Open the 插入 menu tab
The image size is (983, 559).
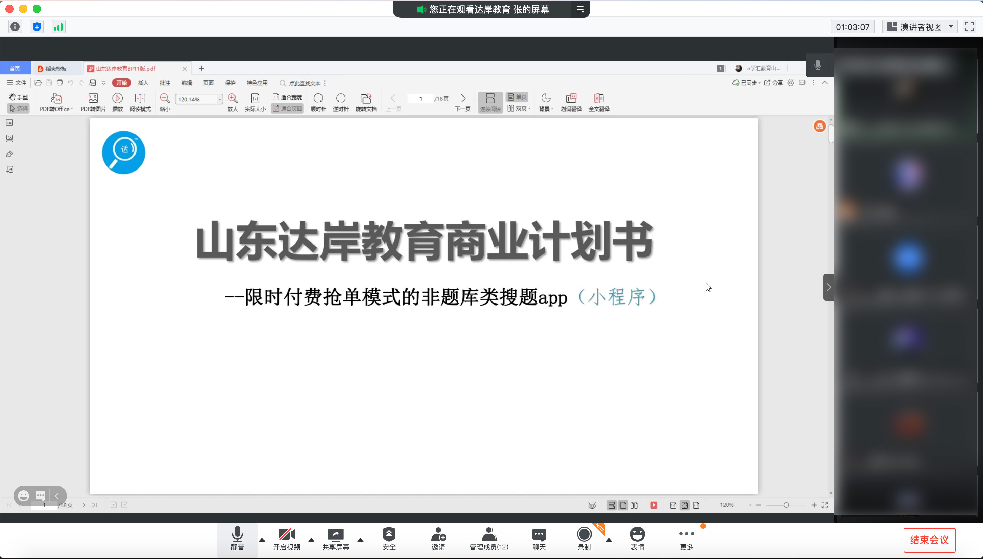pos(143,83)
